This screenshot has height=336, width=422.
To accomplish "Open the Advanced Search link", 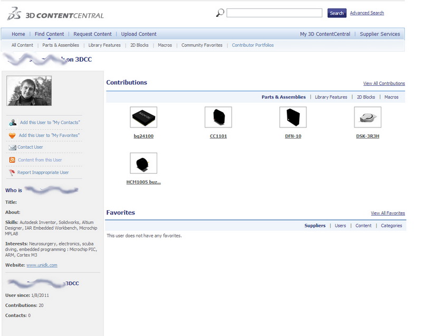I will [x=367, y=13].
